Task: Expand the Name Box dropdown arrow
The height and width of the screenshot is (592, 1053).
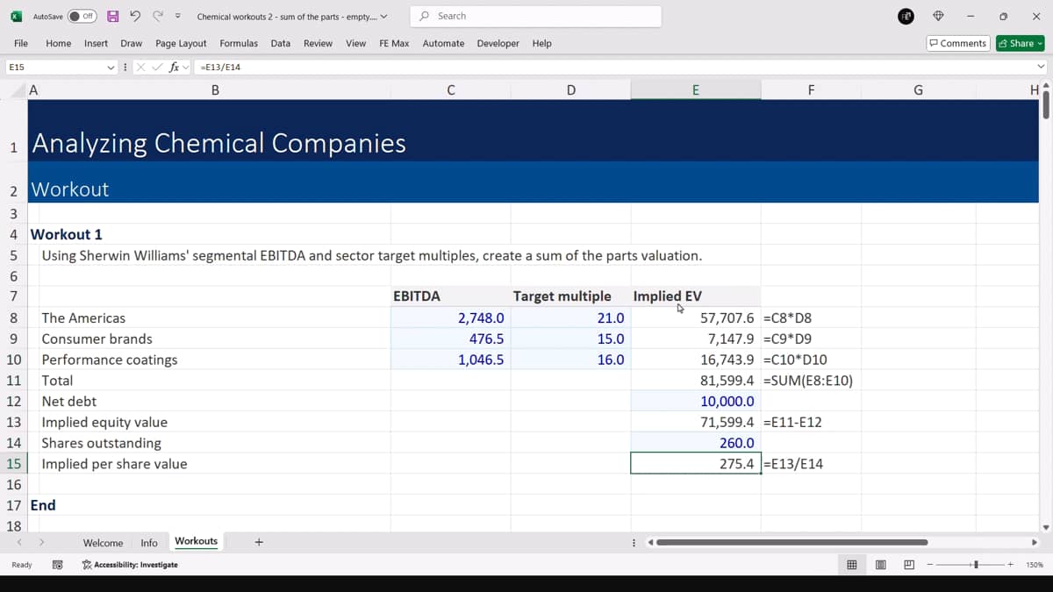Action: [x=111, y=67]
